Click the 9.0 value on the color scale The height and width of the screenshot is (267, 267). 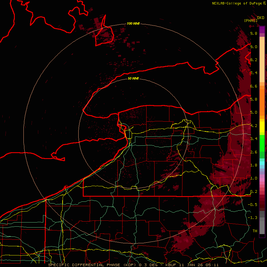click(254, 47)
